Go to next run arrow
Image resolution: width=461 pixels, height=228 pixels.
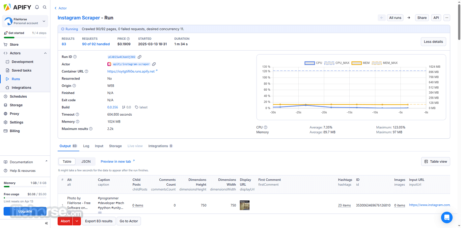pyautogui.click(x=409, y=18)
